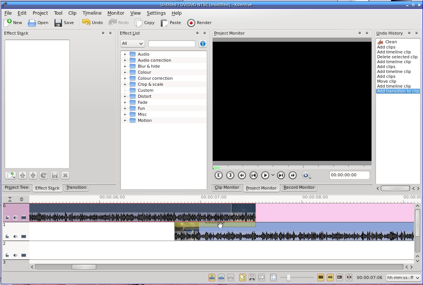The image size is (423, 285).
Task: Move effect up in Effect Stack
Action: (x=23, y=176)
